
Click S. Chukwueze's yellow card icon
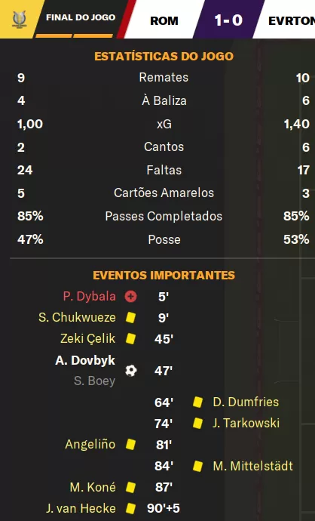tap(130, 317)
